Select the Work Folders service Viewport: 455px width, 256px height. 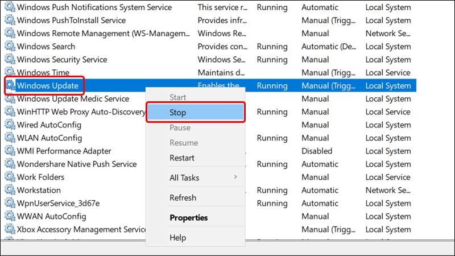40,177
